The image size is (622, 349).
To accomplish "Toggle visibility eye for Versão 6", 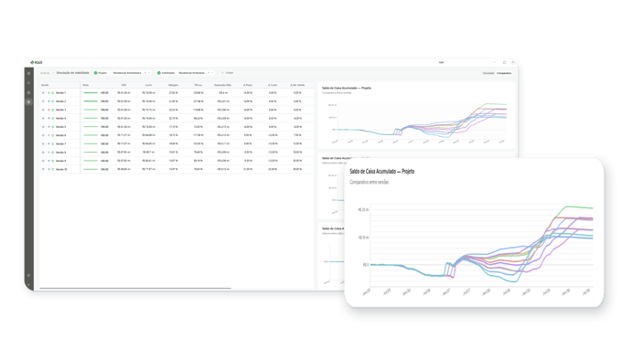I will click(43, 135).
